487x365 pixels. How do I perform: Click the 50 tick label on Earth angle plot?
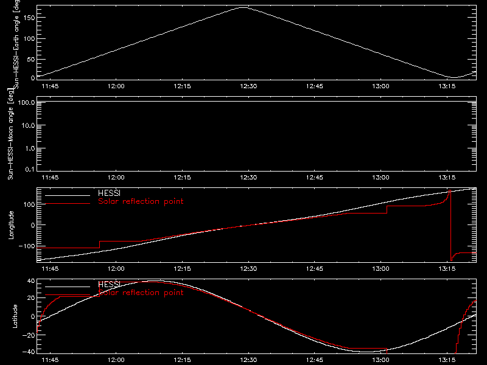click(x=31, y=59)
